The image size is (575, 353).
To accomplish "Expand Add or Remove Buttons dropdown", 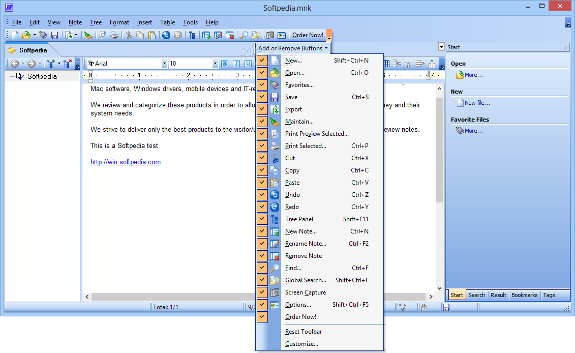I will [293, 48].
